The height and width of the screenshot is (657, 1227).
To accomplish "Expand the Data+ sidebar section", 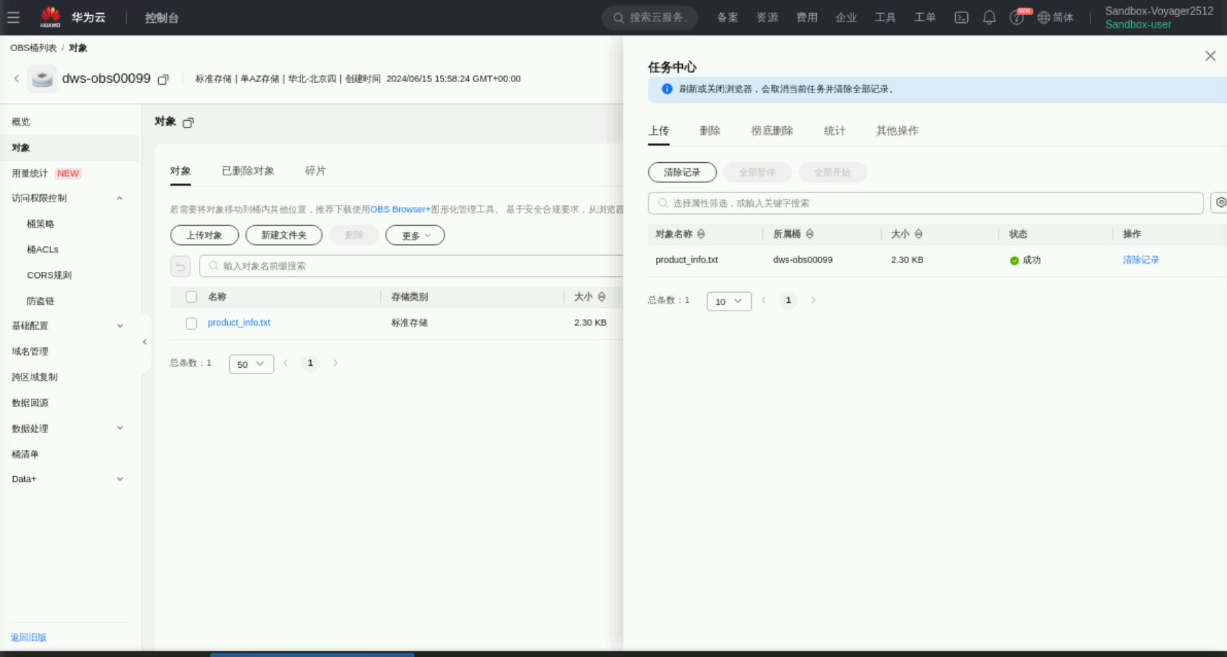I will (x=119, y=479).
